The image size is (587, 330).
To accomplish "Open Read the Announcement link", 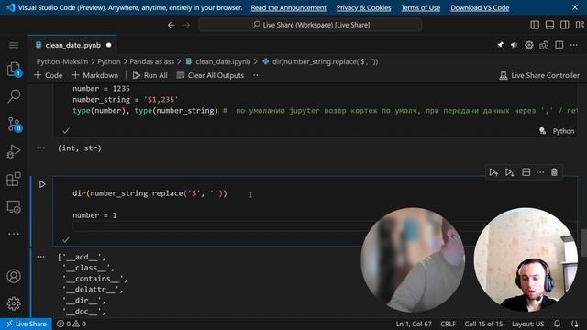I will point(288,8).
